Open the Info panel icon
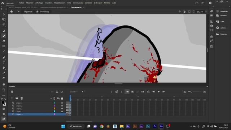The image size is (231, 130). 212,26
